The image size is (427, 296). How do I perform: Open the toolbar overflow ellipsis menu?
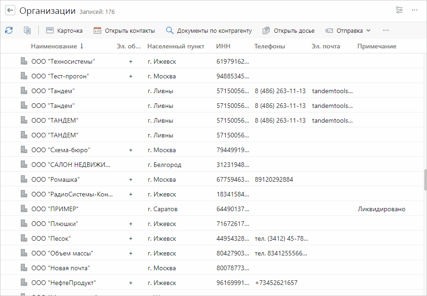tap(386, 30)
